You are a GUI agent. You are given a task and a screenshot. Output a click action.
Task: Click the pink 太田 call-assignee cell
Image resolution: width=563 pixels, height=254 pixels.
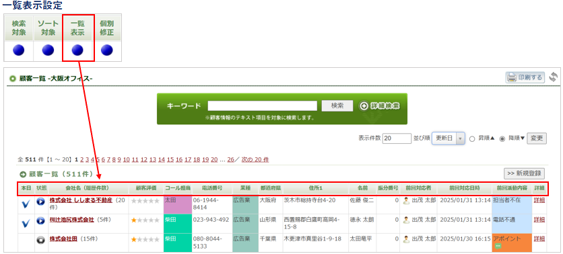(x=177, y=204)
